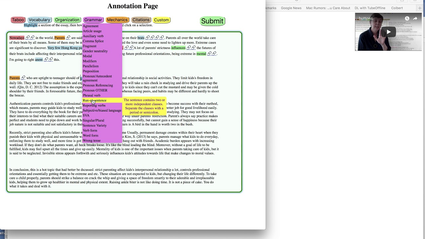Choose 'Parallelism' from Grammar menu

tap(102, 66)
